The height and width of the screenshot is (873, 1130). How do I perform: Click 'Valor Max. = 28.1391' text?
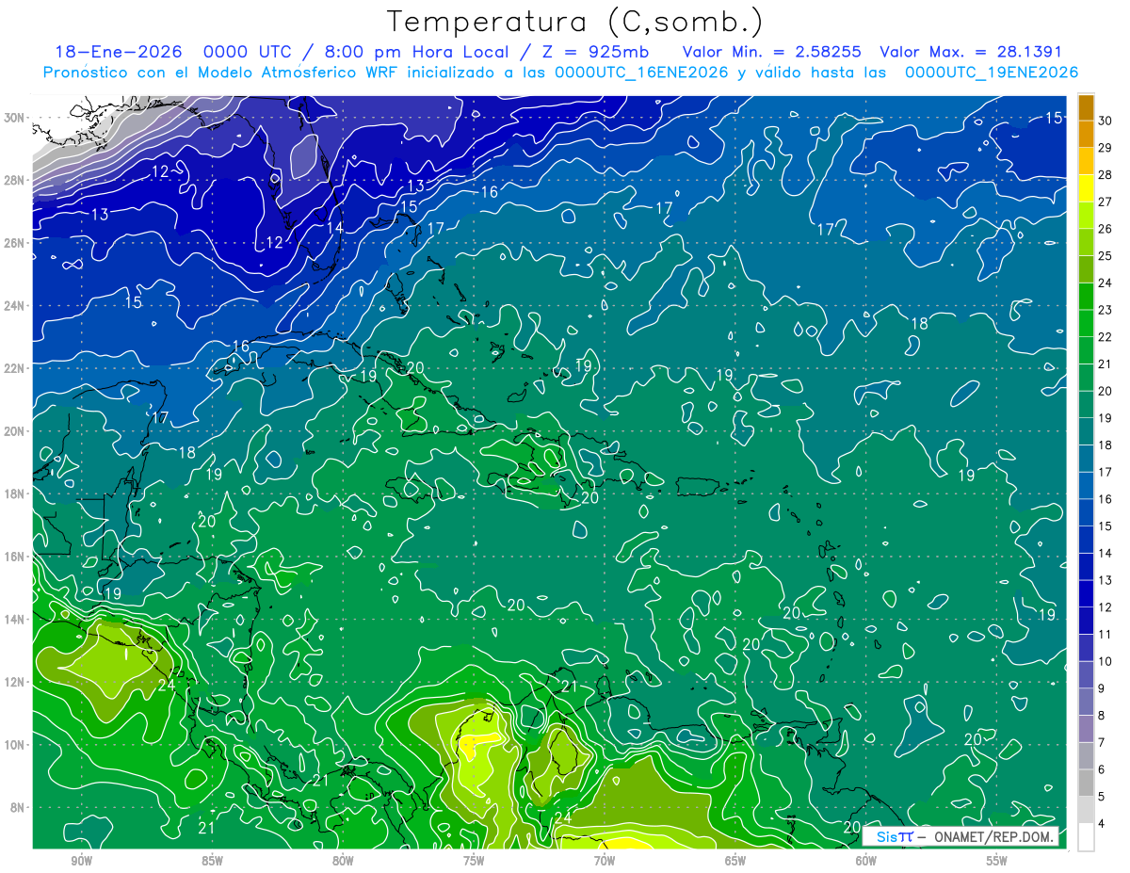pyautogui.click(x=972, y=52)
